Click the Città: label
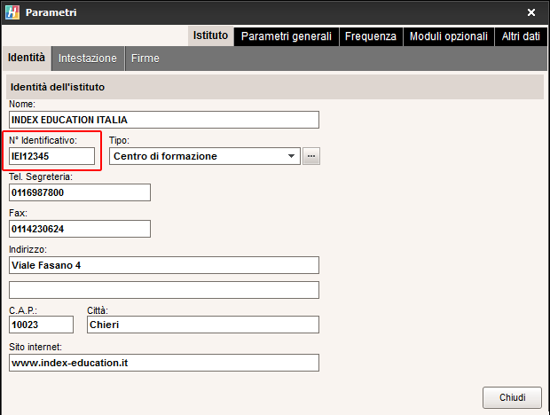Viewport: 550px width, 415px height. [98, 310]
